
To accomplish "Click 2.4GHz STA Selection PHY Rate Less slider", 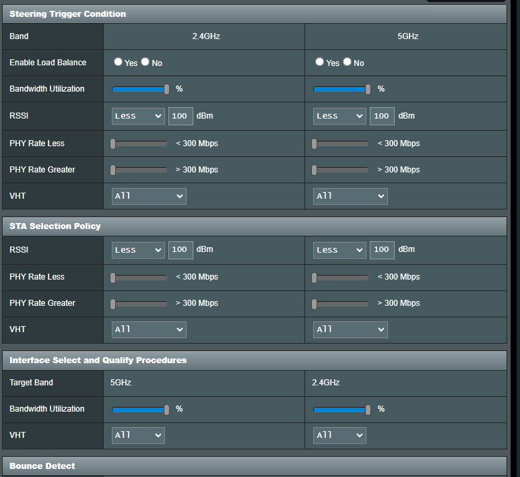I will (139, 278).
